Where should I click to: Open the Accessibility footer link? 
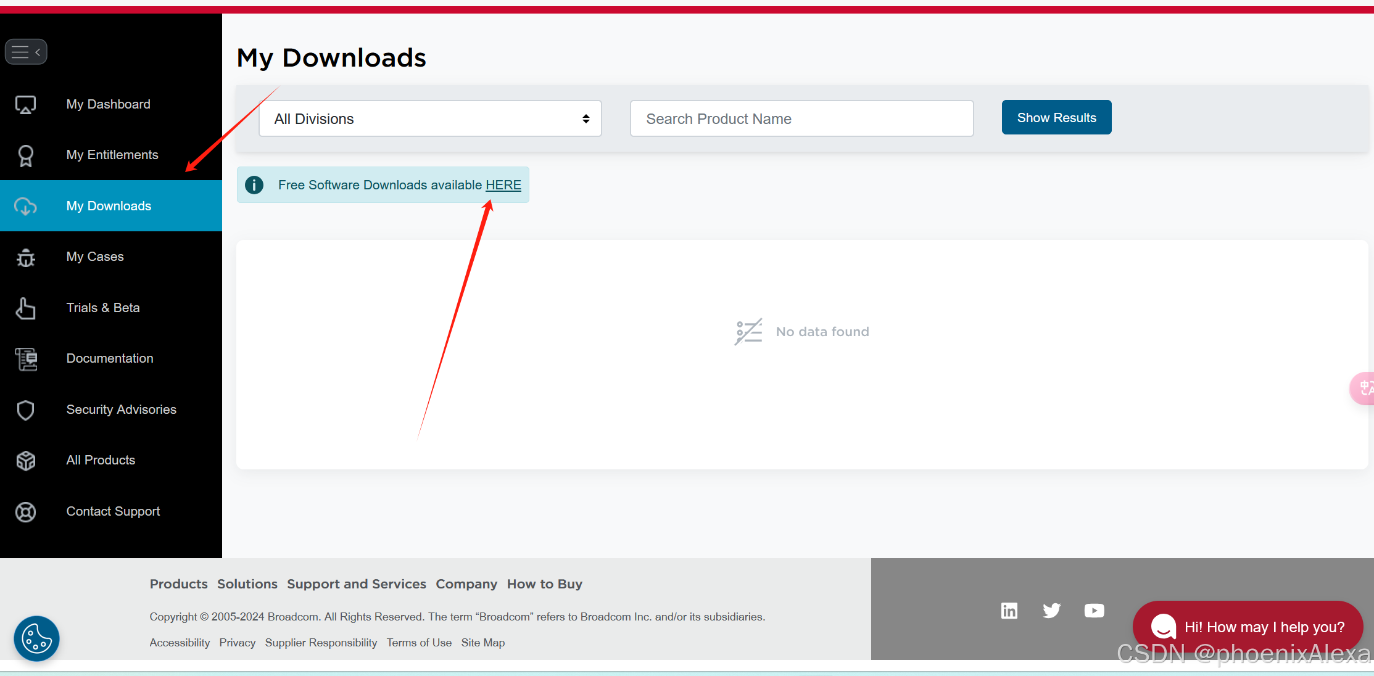[x=180, y=643]
